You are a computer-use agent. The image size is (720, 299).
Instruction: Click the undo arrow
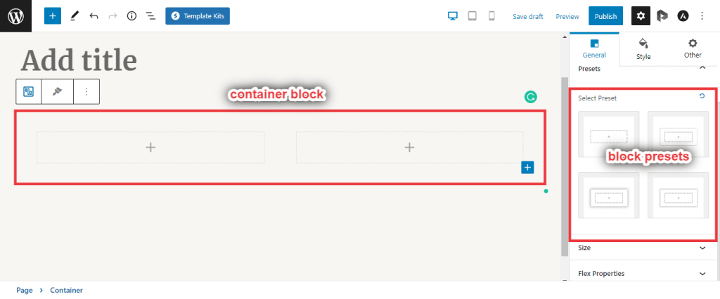[94, 15]
